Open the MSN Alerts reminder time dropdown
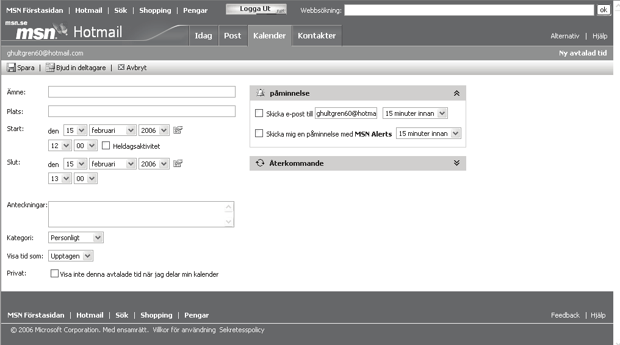Screen dimensions: 620x345 click(428, 133)
